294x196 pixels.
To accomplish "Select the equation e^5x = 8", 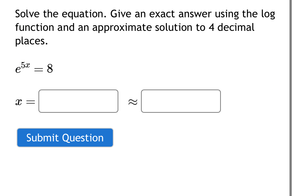I will pyautogui.click(x=34, y=68).
